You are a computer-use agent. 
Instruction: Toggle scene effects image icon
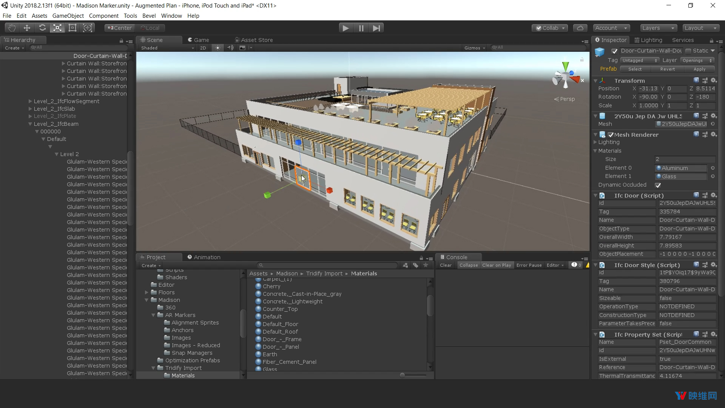coord(242,48)
